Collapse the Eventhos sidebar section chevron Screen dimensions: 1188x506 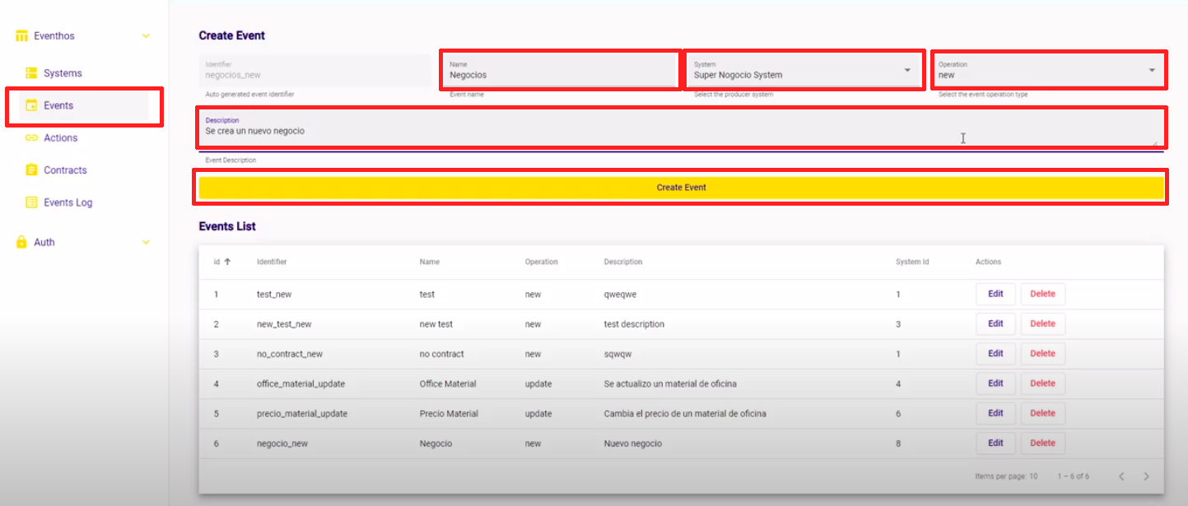pos(146,36)
